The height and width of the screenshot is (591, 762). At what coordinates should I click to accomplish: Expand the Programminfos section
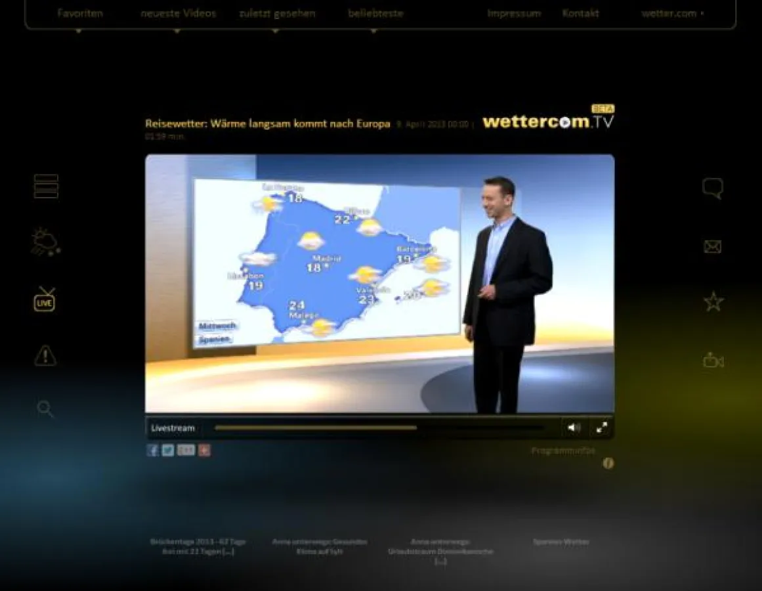563,450
